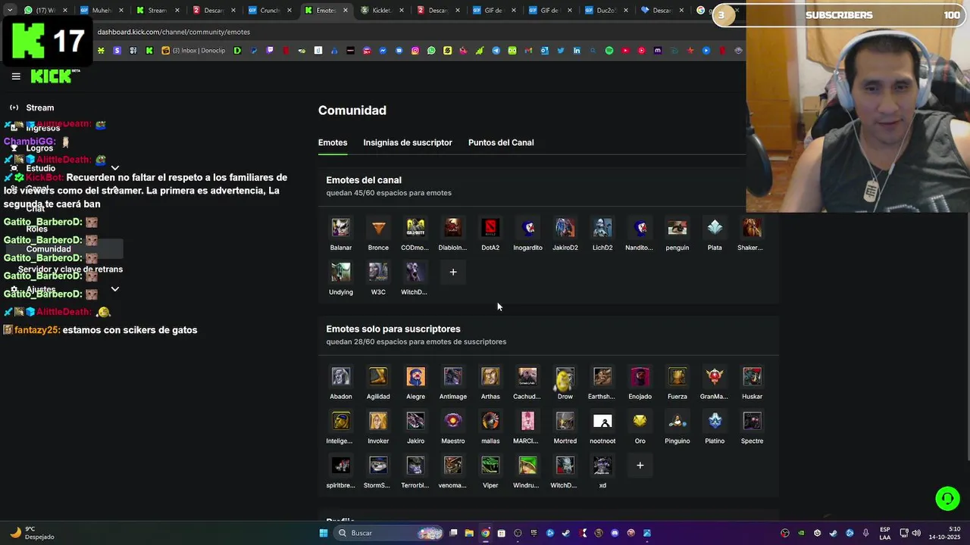Open the mallas emote

point(490,421)
